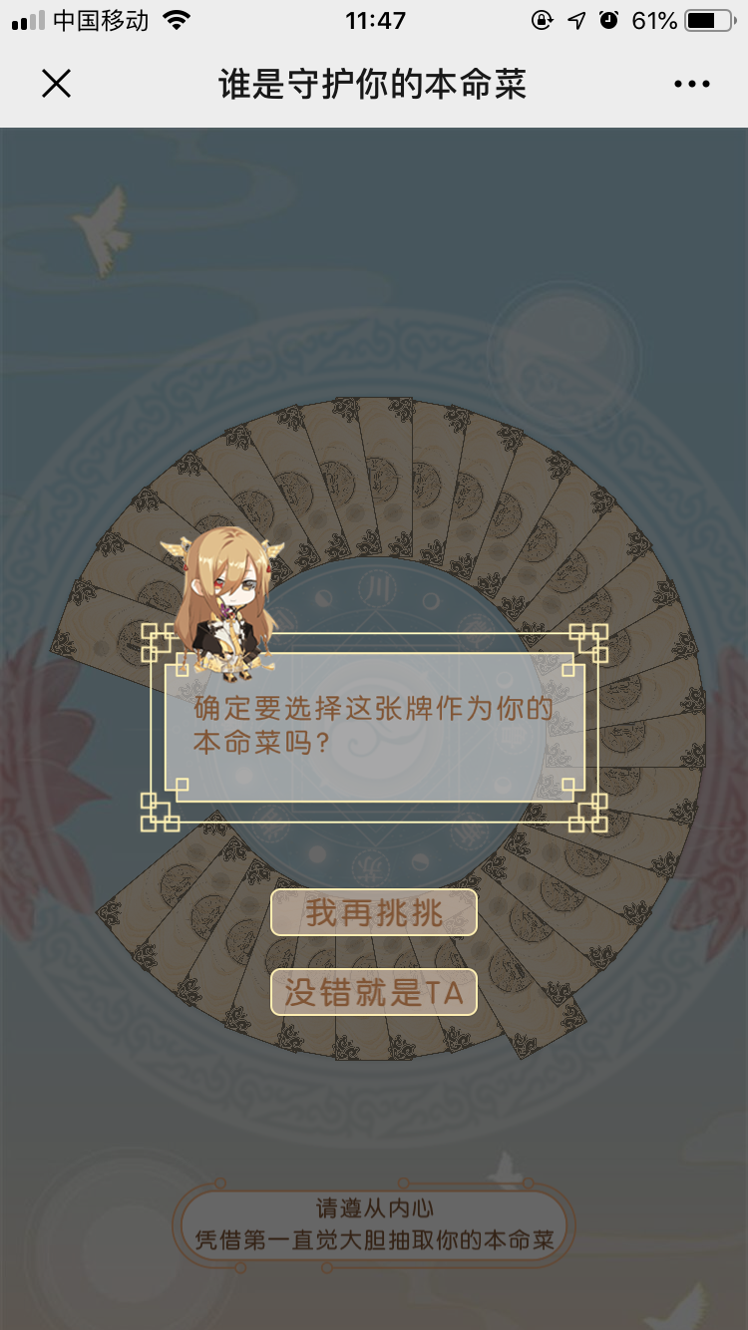Close the page with the X icon

point(57,84)
